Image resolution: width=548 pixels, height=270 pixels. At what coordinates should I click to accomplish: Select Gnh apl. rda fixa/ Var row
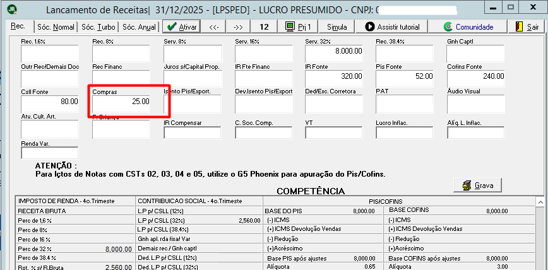(x=199, y=239)
